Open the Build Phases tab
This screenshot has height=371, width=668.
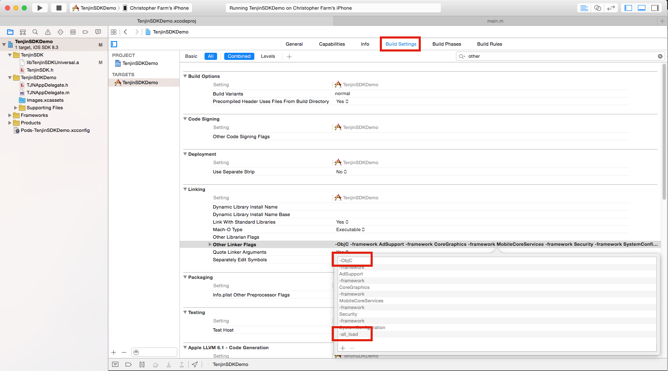[x=447, y=44]
